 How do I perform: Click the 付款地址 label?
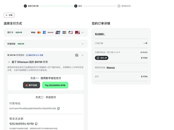tap(15, 103)
